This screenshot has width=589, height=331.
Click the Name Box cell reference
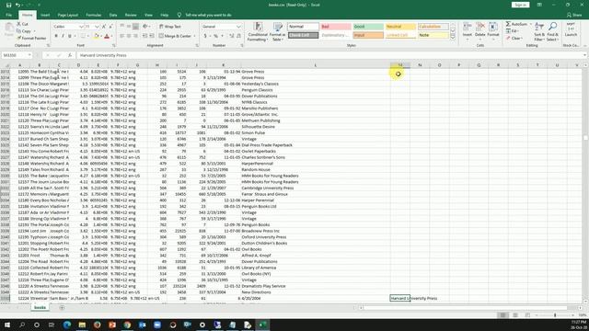[x=17, y=55]
